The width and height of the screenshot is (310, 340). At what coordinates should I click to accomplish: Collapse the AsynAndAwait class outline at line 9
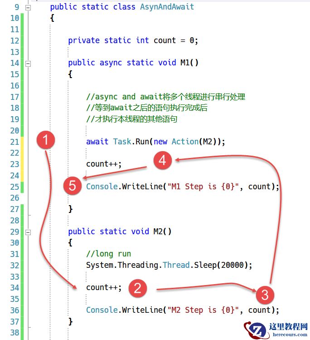(28, 8)
